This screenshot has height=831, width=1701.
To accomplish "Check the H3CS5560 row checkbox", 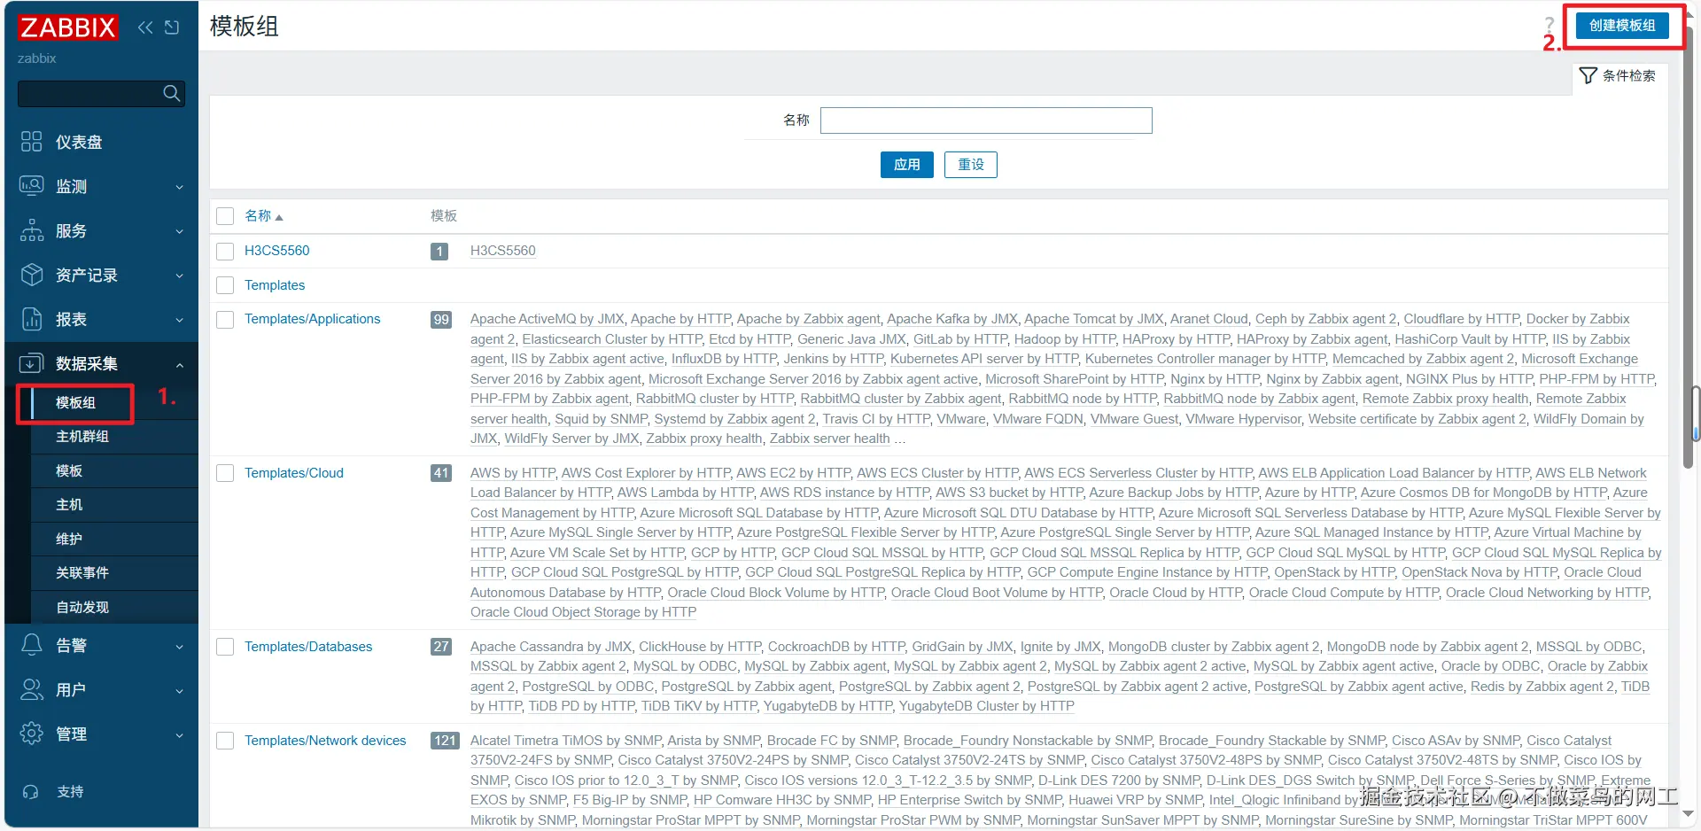I will pyautogui.click(x=225, y=251).
